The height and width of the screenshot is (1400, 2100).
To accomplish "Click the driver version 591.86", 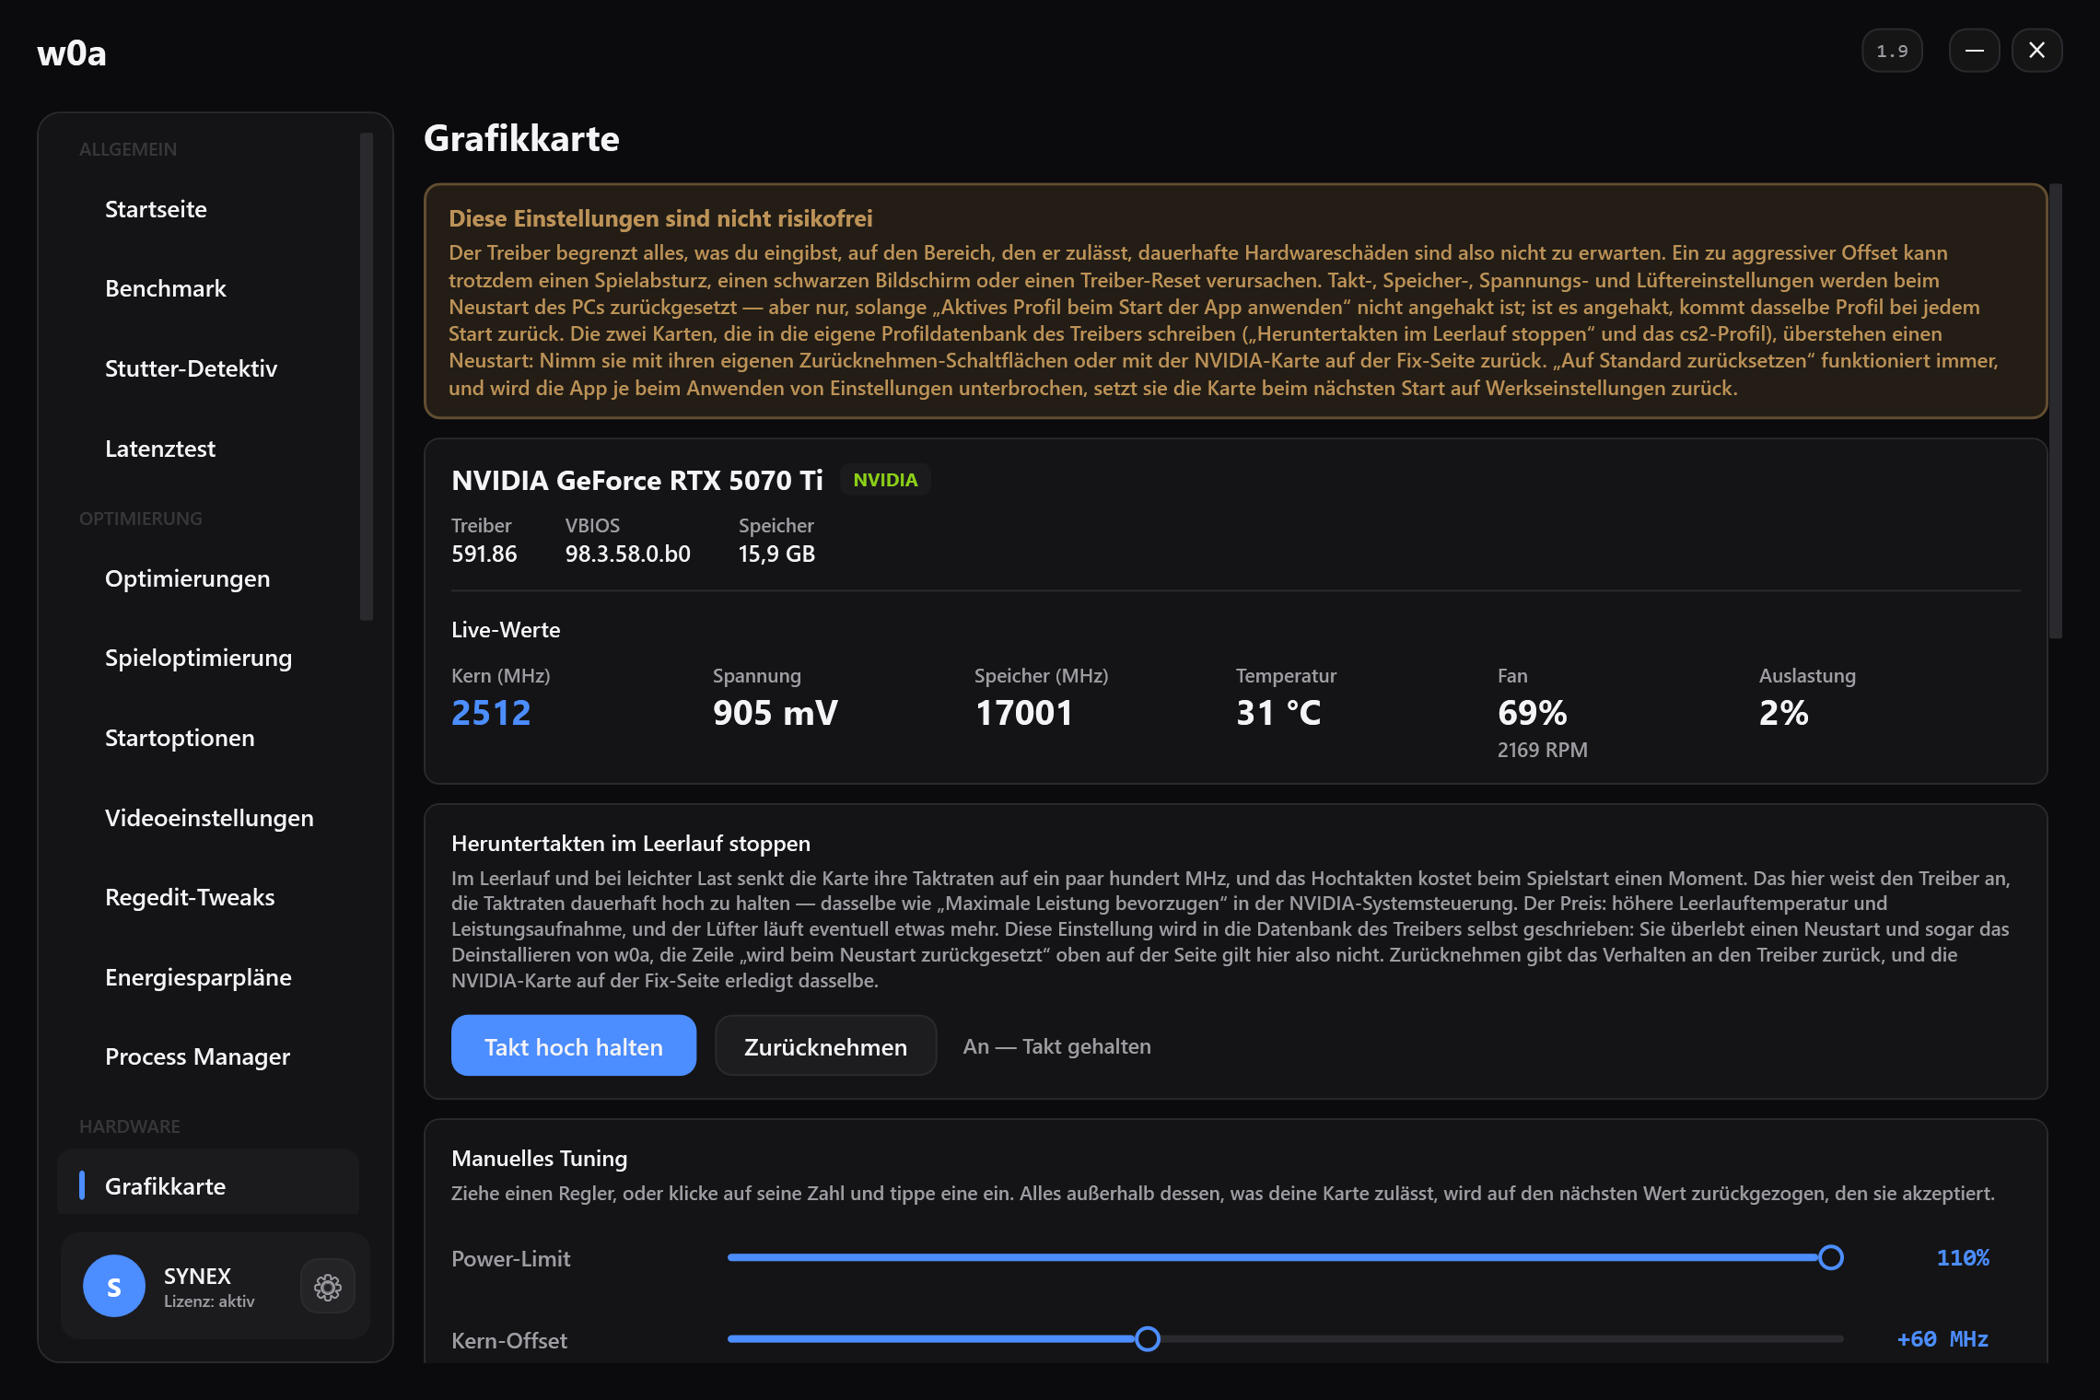I will pos(484,554).
